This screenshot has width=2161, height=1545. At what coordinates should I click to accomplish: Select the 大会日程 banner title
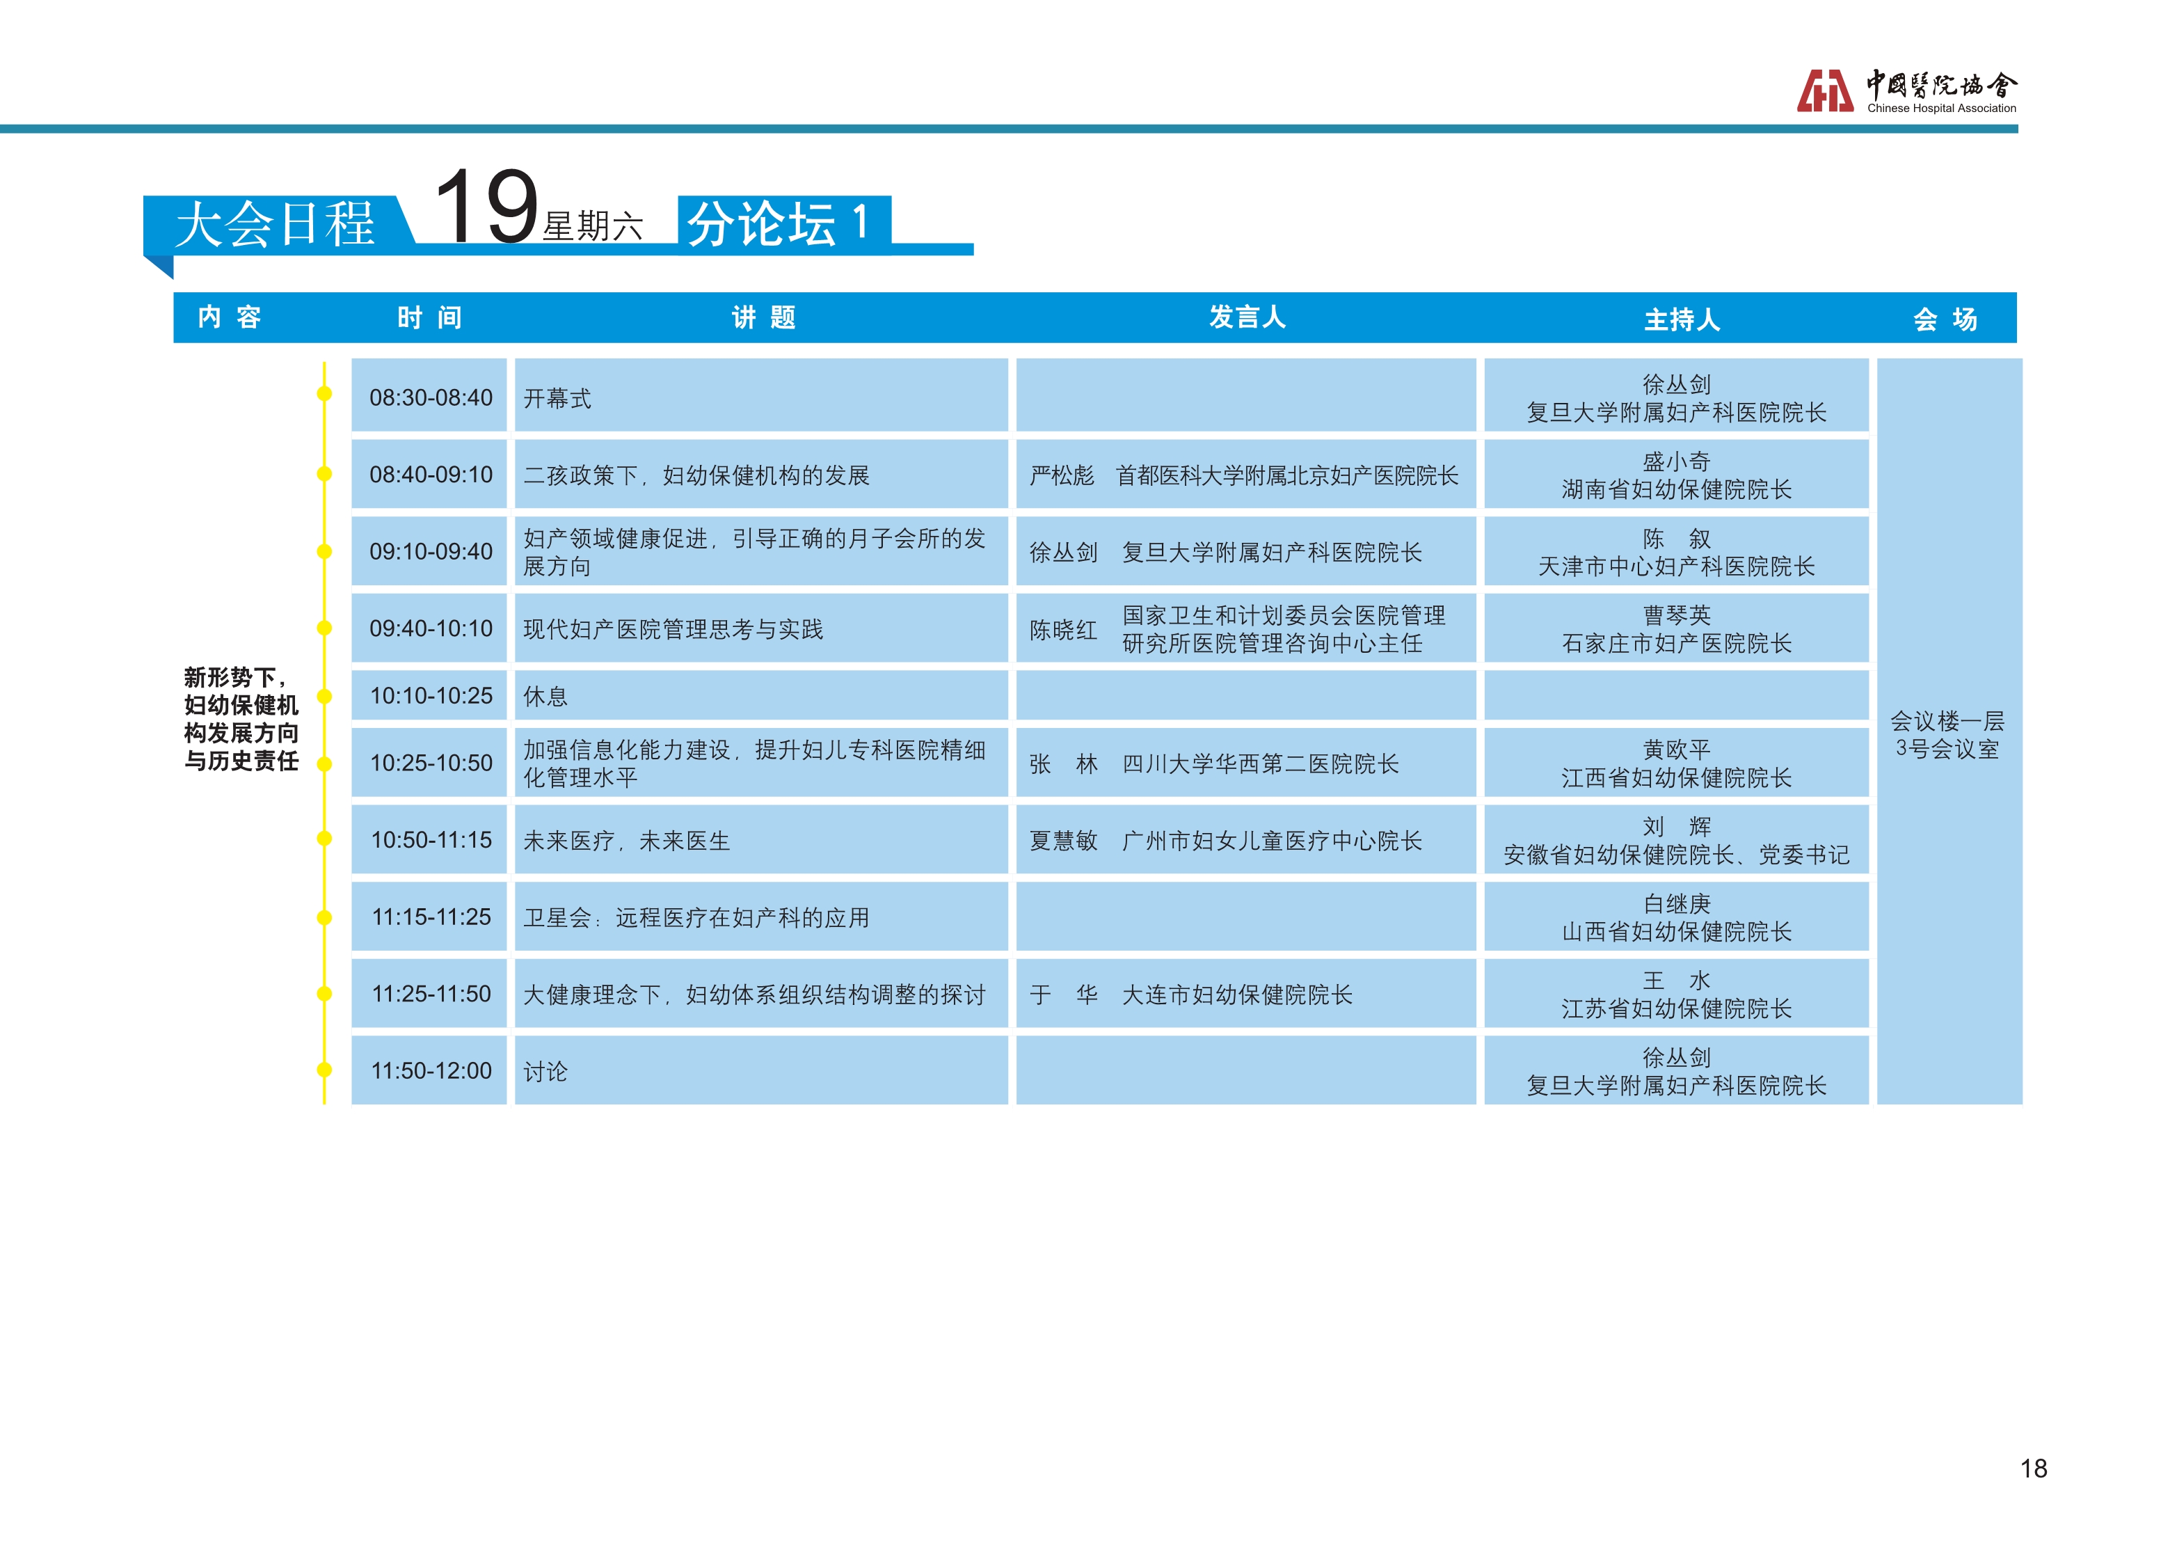[x=276, y=225]
